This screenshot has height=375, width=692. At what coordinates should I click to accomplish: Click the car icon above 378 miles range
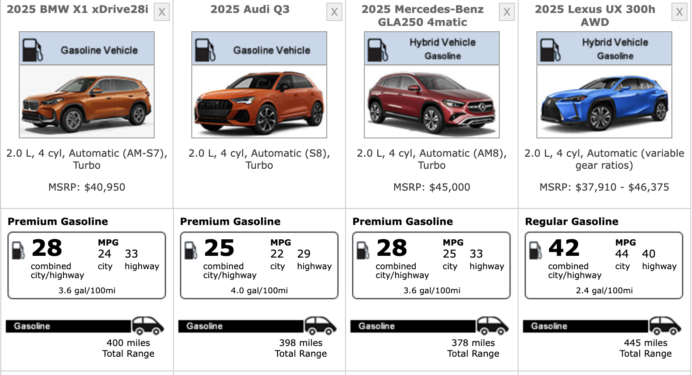tap(493, 326)
